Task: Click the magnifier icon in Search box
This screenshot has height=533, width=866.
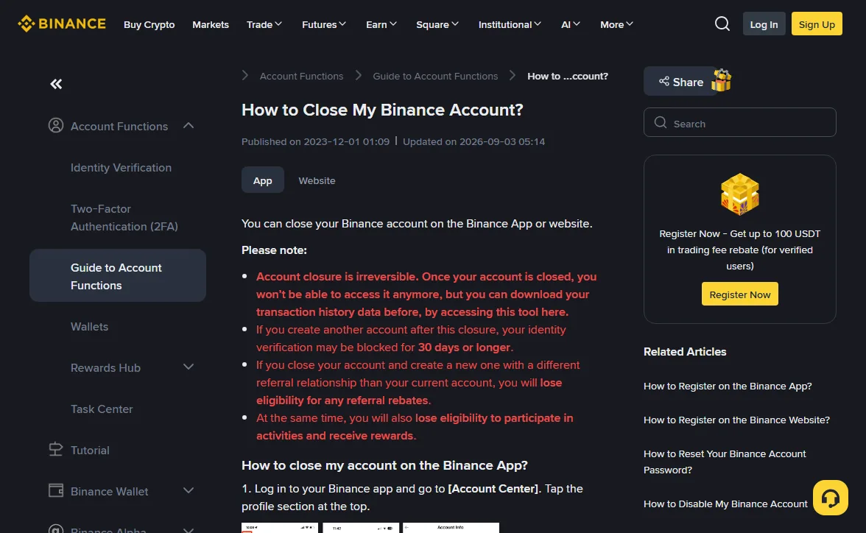Action: pos(660,123)
